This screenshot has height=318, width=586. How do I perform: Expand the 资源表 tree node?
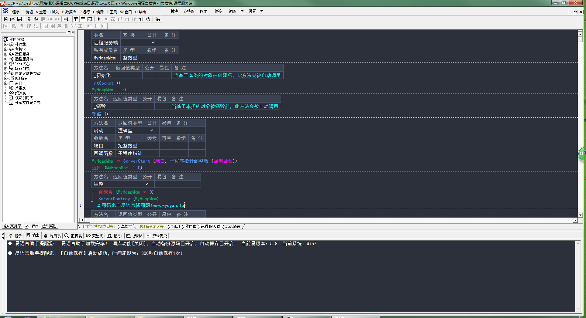[x=5, y=93]
